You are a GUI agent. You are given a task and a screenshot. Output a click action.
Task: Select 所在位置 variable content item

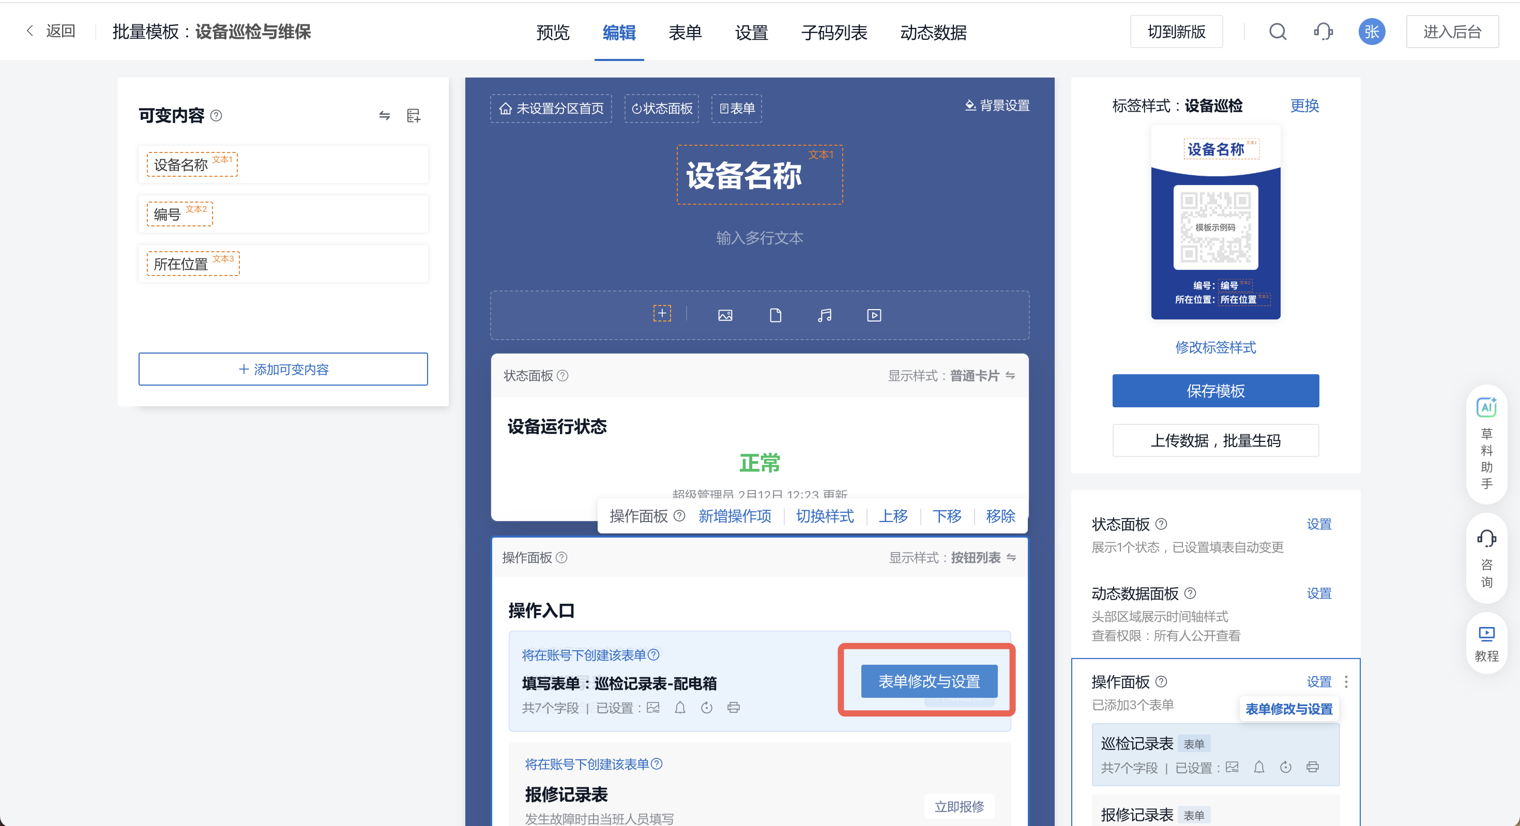283,263
